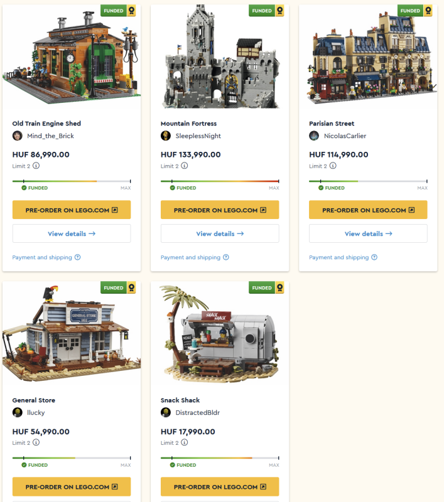Click SleeplessNight's avatar
Image resolution: width=444 pixels, height=502 pixels.
click(166, 136)
